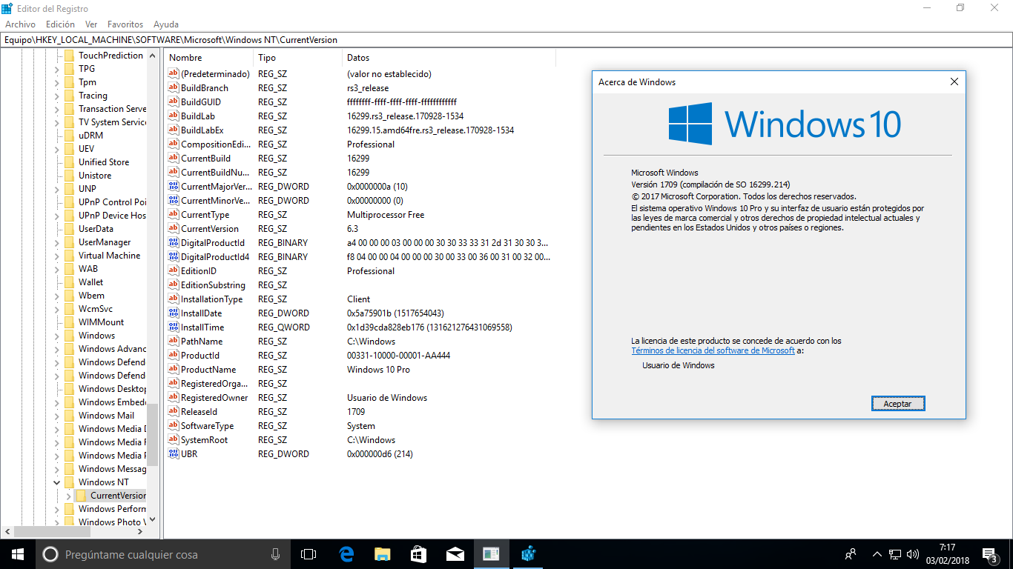The height and width of the screenshot is (569, 1013).
Task: Click the Registry Editor title bar icon
Action: tap(7, 8)
